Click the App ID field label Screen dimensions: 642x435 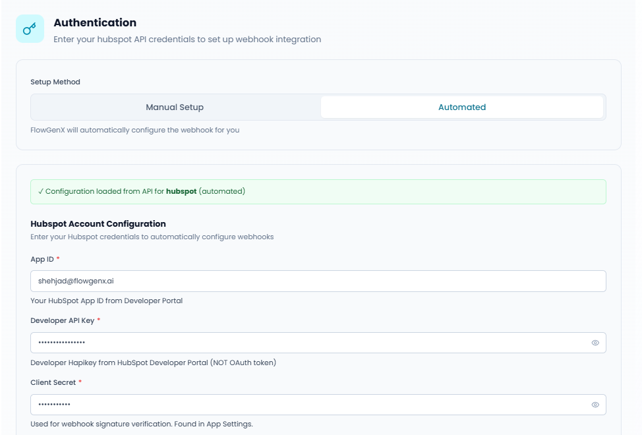tap(42, 259)
